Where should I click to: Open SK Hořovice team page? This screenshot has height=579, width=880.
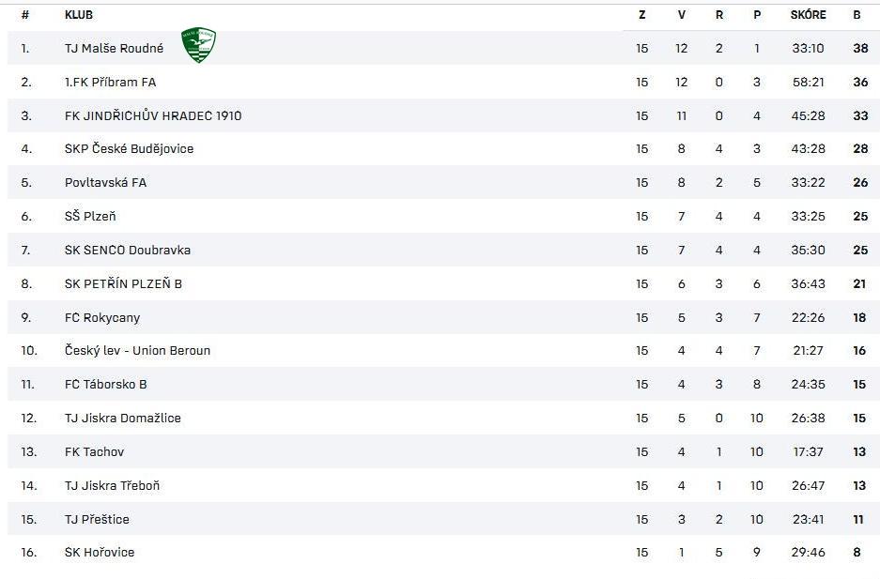click(100, 553)
